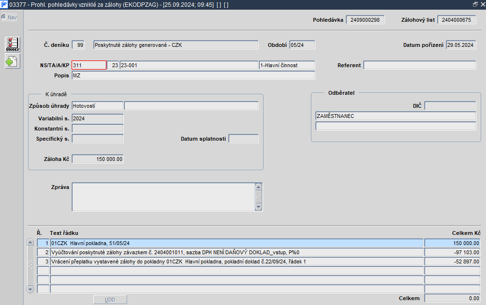486x305 pixels.
Task: Select row 3 Vrácení přeplatku zálohy
Action: [237, 261]
